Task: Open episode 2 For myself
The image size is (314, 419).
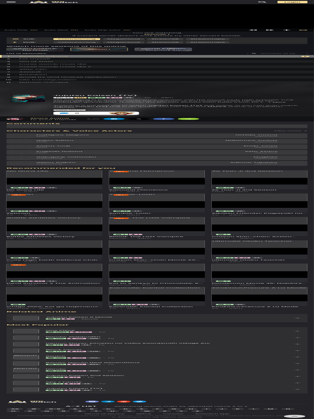Action: point(157,59)
